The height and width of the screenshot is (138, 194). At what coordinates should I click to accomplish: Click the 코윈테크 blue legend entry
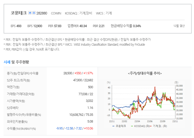coord(119,126)
